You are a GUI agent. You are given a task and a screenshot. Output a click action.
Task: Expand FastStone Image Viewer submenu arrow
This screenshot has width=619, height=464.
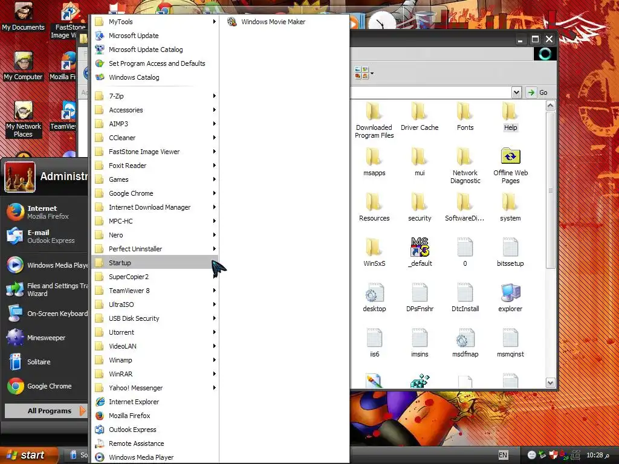pyautogui.click(x=214, y=152)
